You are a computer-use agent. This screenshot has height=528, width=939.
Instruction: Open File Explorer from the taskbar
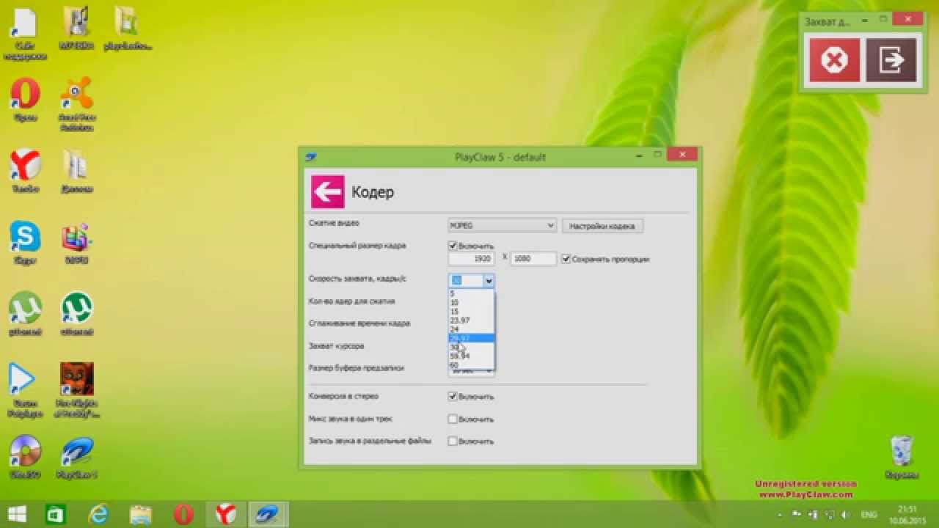[x=141, y=515]
